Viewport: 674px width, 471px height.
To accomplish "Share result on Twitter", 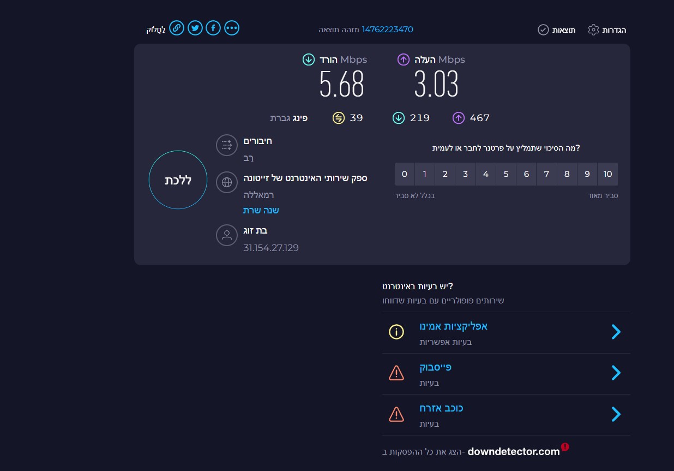I will pyautogui.click(x=195, y=28).
